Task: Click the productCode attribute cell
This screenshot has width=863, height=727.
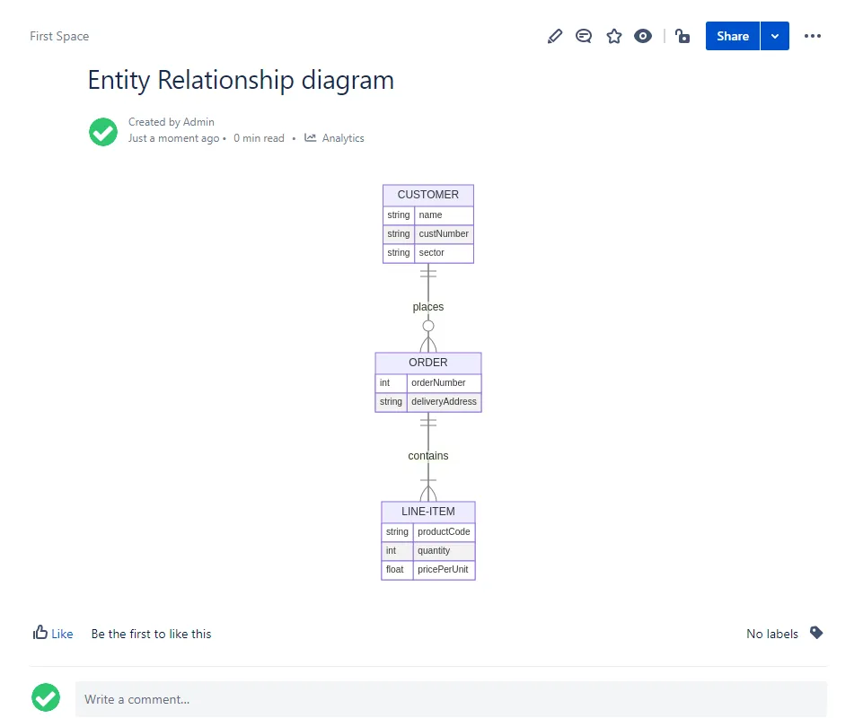Action: (x=444, y=531)
